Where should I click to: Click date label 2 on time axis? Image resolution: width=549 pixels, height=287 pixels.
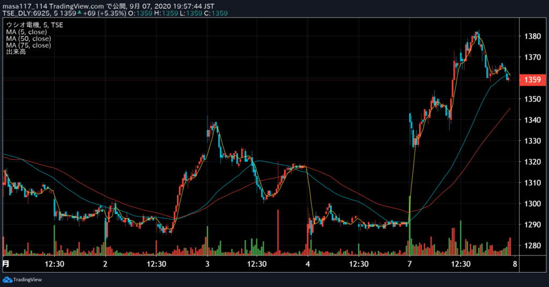pyautogui.click(x=105, y=264)
